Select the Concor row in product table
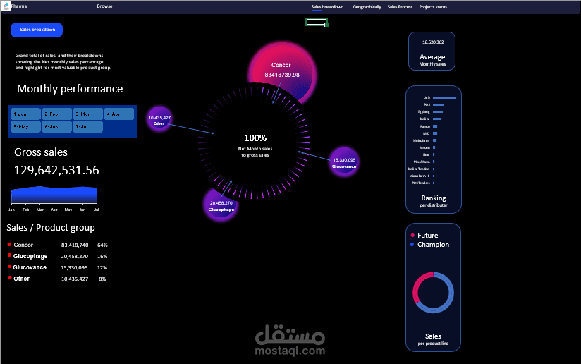Image resolution: width=581 pixels, height=364 pixels. [x=57, y=245]
